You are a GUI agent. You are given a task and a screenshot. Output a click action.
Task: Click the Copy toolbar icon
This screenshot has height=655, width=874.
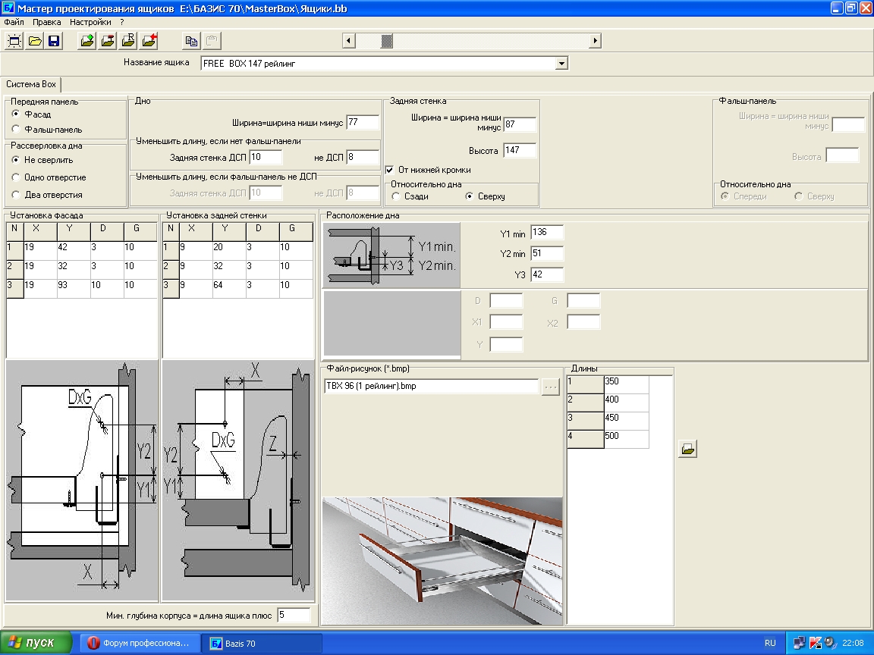191,41
